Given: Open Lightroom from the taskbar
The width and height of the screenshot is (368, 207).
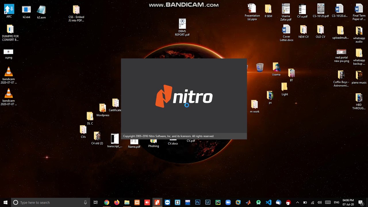Looking at the screenshot, I should 208,202.
